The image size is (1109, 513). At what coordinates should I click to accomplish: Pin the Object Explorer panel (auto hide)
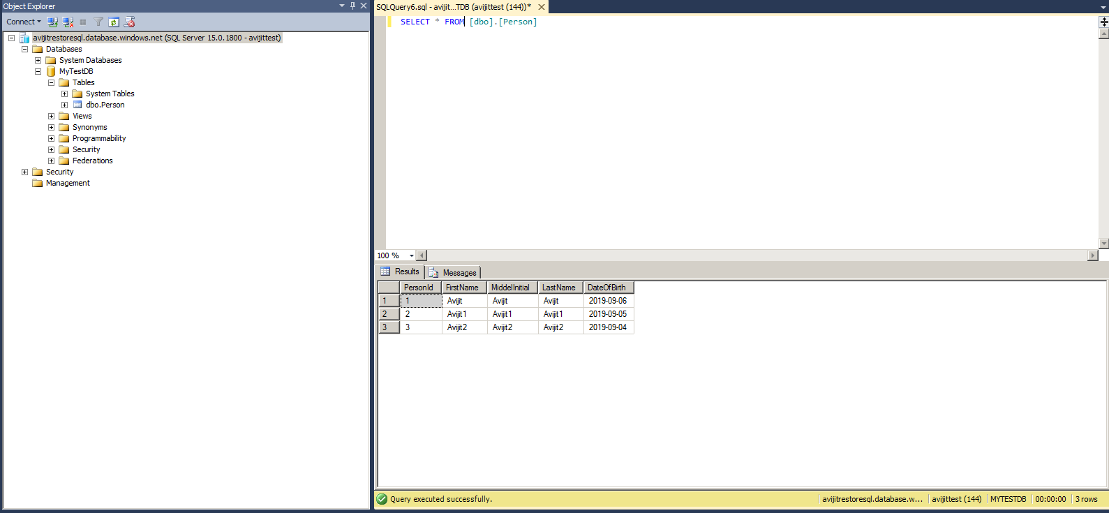coord(352,6)
